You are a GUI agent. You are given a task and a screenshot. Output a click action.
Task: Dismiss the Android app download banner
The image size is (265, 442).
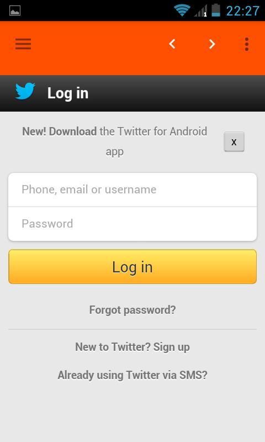point(234,142)
